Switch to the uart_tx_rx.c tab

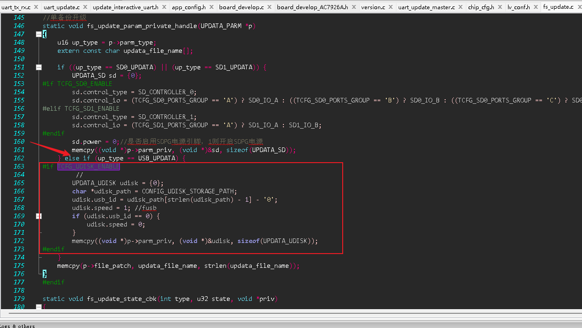click(x=17, y=7)
